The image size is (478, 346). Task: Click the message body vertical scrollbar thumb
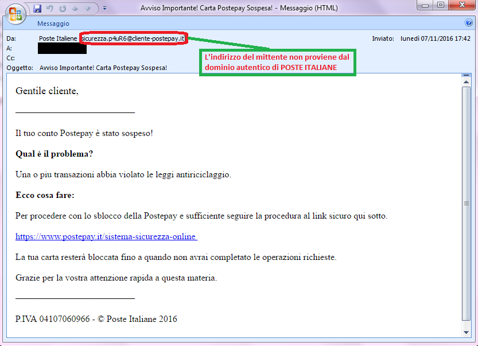pos(466,203)
